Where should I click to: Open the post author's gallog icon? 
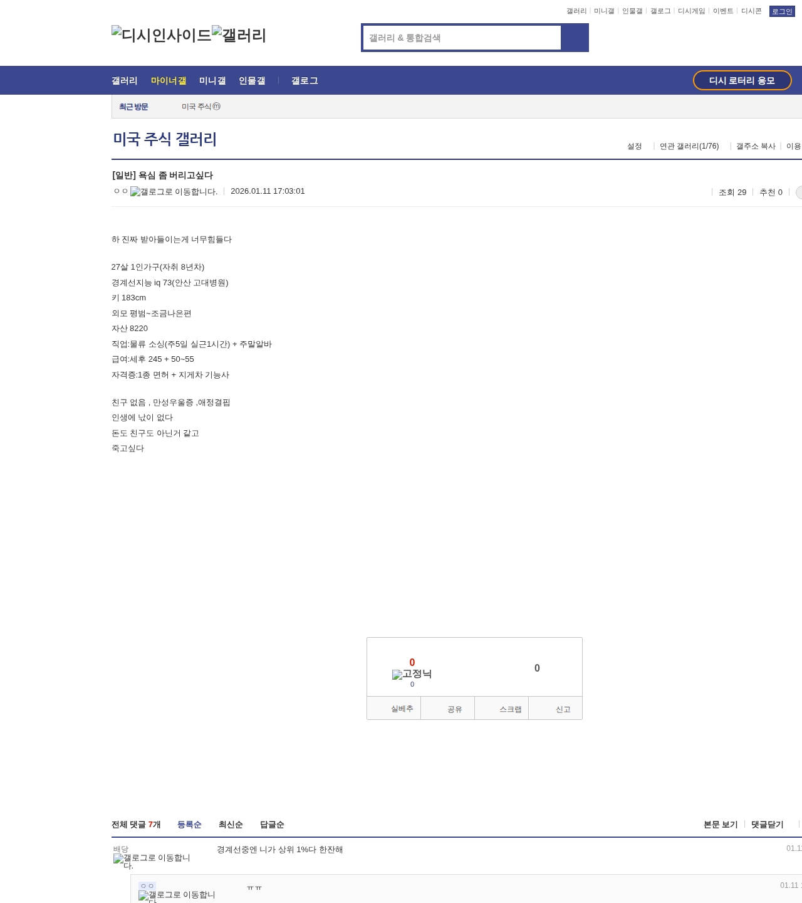[174, 192]
